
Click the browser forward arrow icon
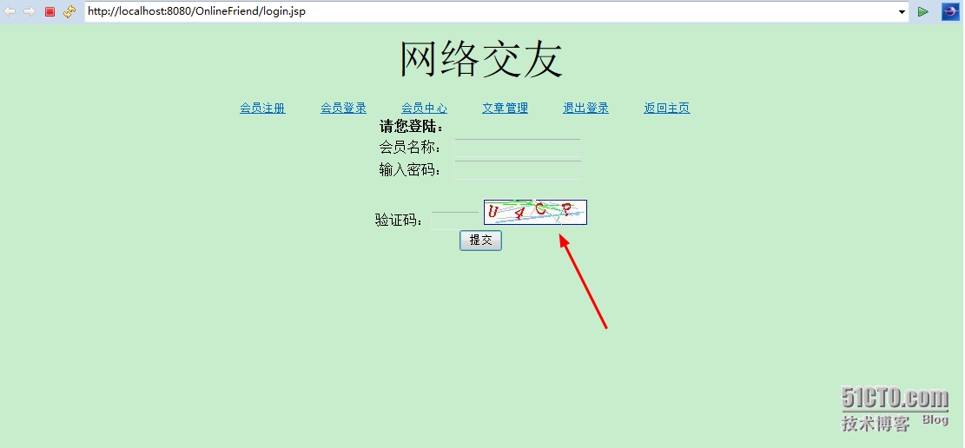pyautogui.click(x=29, y=11)
